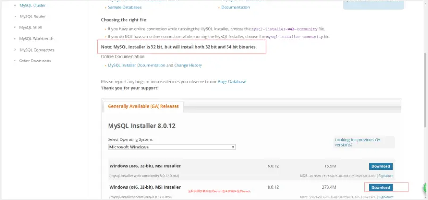Download the 15.9M web-community MSI installer
The width and height of the screenshot is (428, 200).
[x=381, y=166]
